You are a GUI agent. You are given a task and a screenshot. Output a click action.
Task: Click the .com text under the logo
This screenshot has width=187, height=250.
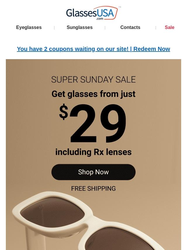[x=100, y=19]
